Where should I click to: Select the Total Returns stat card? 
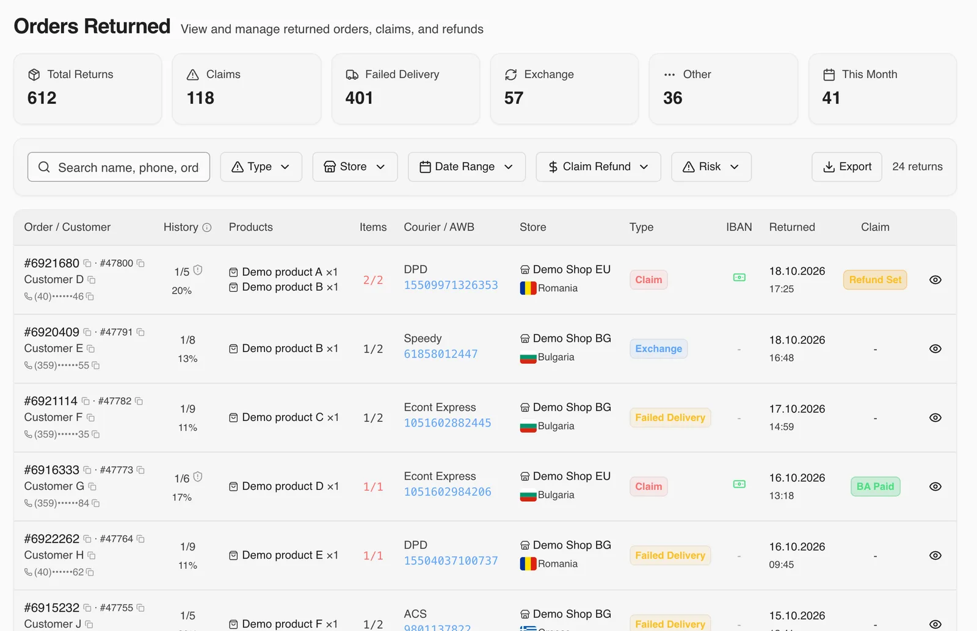coord(88,89)
